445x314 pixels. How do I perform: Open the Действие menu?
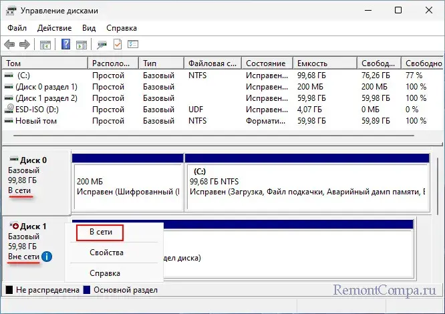coord(55,28)
